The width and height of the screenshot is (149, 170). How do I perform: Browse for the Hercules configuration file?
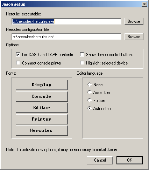click(134, 37)
